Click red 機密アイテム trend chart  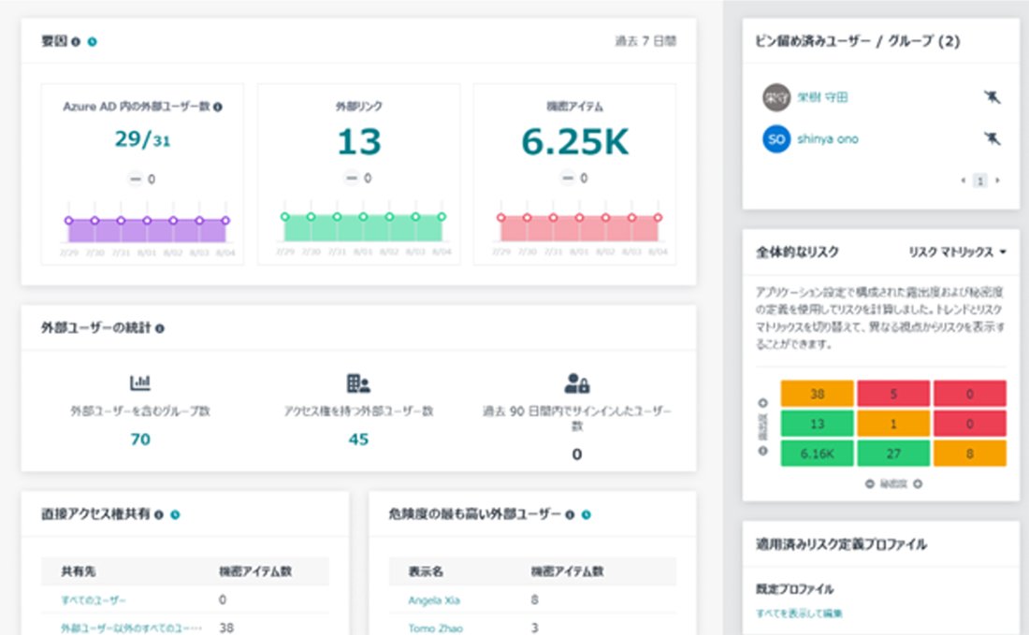[x=579, y=228]
